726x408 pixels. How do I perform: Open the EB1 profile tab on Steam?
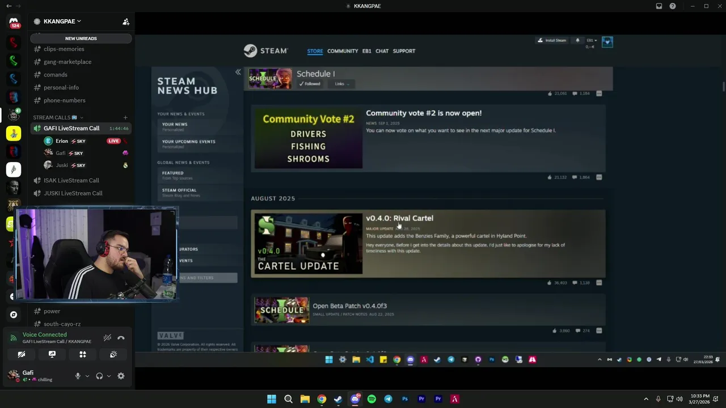coord(366,51)
